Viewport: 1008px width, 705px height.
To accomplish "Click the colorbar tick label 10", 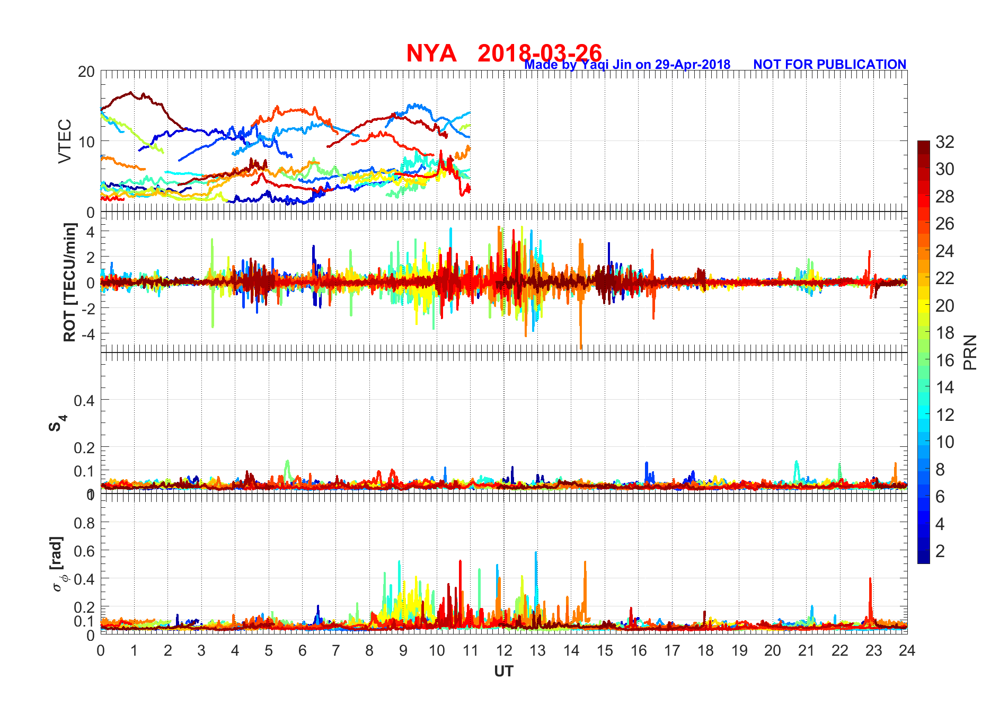I will tap(944, 442).
